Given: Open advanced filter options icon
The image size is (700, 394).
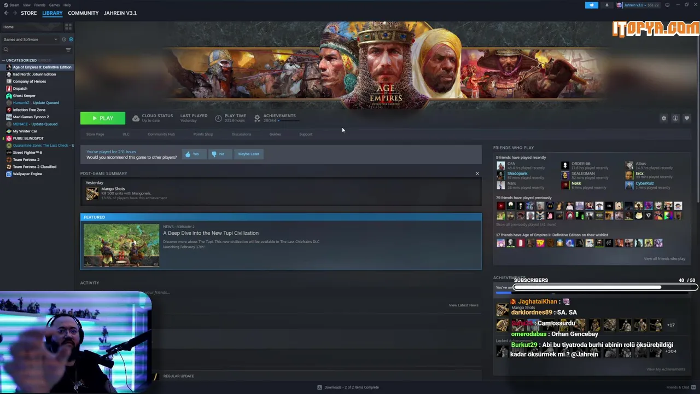Looking at the screenshot, I should (68, 50).
